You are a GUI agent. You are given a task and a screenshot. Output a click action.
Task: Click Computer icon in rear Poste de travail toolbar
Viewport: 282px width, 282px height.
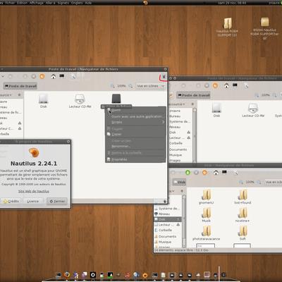[x=235, y=85]
